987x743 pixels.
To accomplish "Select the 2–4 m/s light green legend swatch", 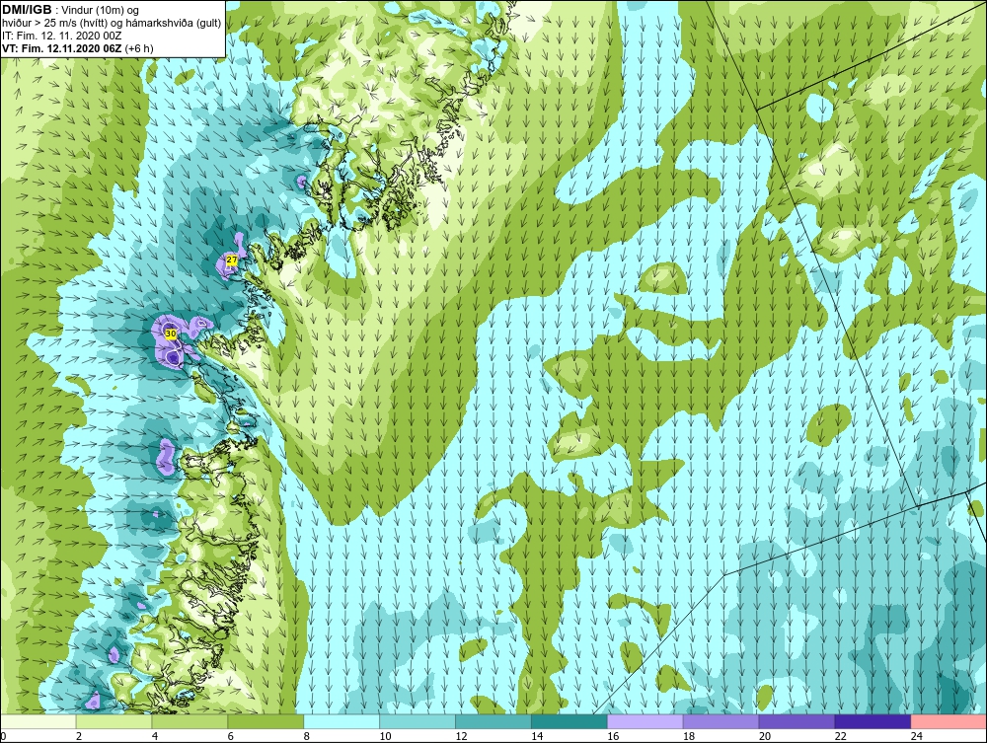I will pos(114,721).
